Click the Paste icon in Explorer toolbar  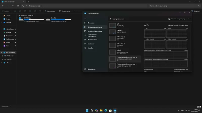coord(25,11)
